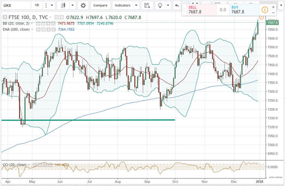Screen dimensions: 285x186
Task: Decrease order quantity with minus
Action: pos(273,13)
